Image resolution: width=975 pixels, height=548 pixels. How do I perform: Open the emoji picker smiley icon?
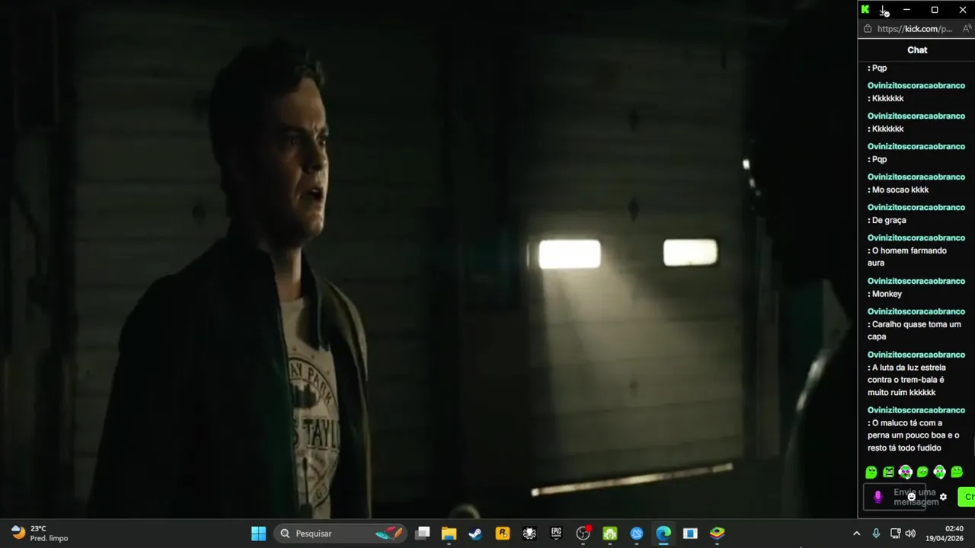912,497
